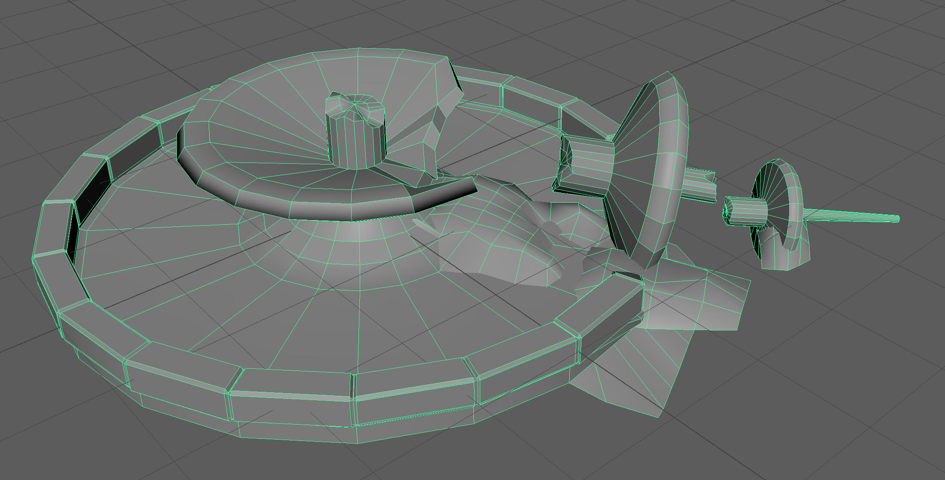945x480 pixels.
Task: Click the small cylinder on small dish
Action: 747,211
